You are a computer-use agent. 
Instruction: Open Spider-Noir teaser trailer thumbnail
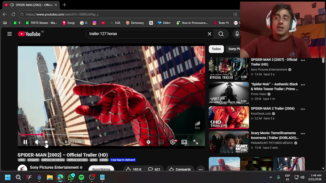[x=229, y=93]
